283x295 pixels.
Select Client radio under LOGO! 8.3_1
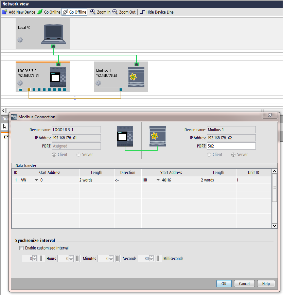[54, 155]
